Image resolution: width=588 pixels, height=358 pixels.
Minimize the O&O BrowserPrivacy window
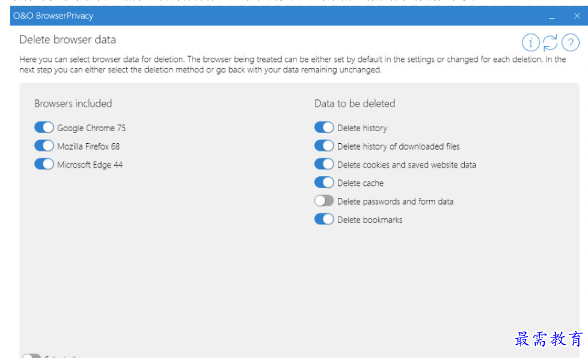[x=552, y=16]
